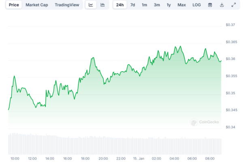The height and width of the screenshot is (166, 249).
Task: Select the 24h time range
Action: point(119,5)
